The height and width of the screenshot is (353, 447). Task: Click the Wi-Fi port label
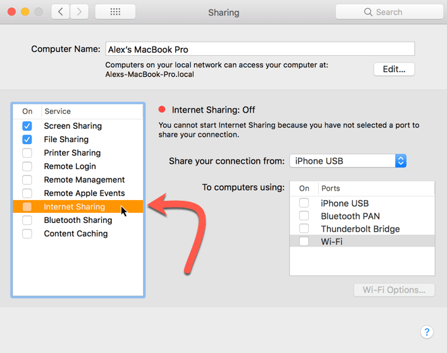coord(332,242)
